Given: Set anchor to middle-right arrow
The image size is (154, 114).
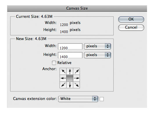Looking at the screenshot, I should (x=76, y=78).
